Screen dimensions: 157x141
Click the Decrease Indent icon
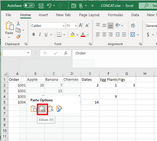pos(118,35)
